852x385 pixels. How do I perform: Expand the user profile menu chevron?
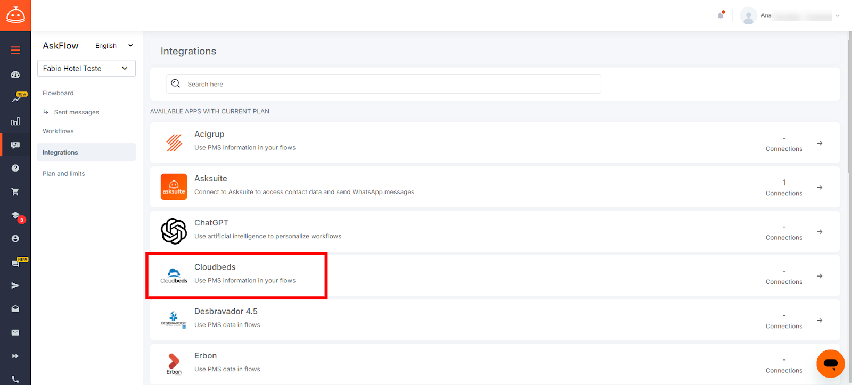tap(838, 16)
